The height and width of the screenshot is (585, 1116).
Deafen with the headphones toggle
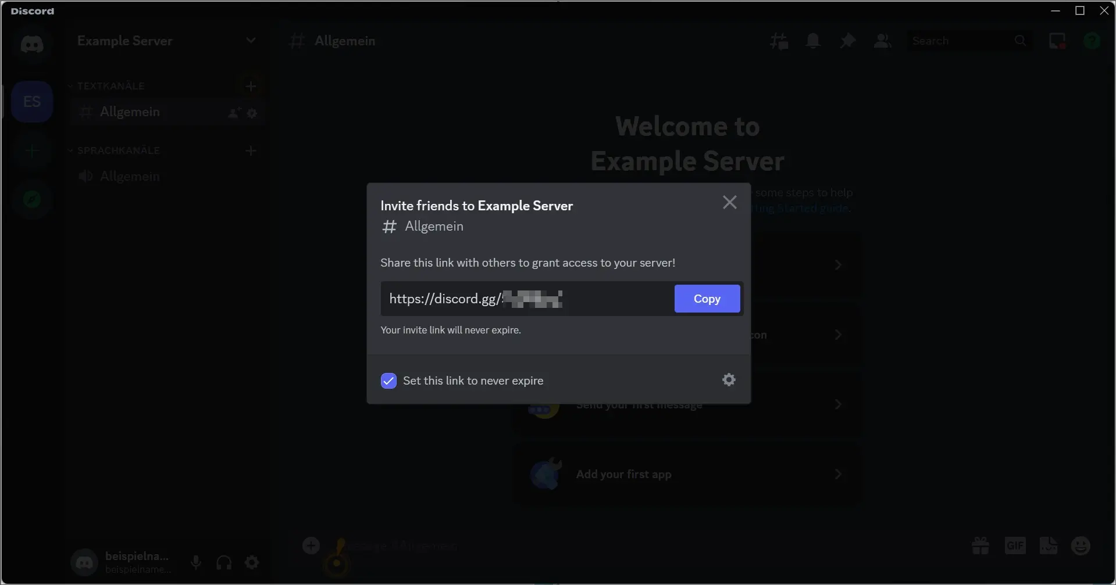pyautogui.click(x=223, y=562)
